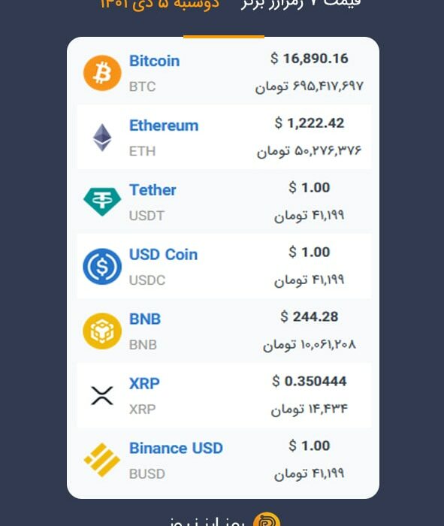Image resolution: width=444 pixels, height=526 pixels.
Task: Select the Bitcoin price $ 16,890.16
Action: point(310,59)
